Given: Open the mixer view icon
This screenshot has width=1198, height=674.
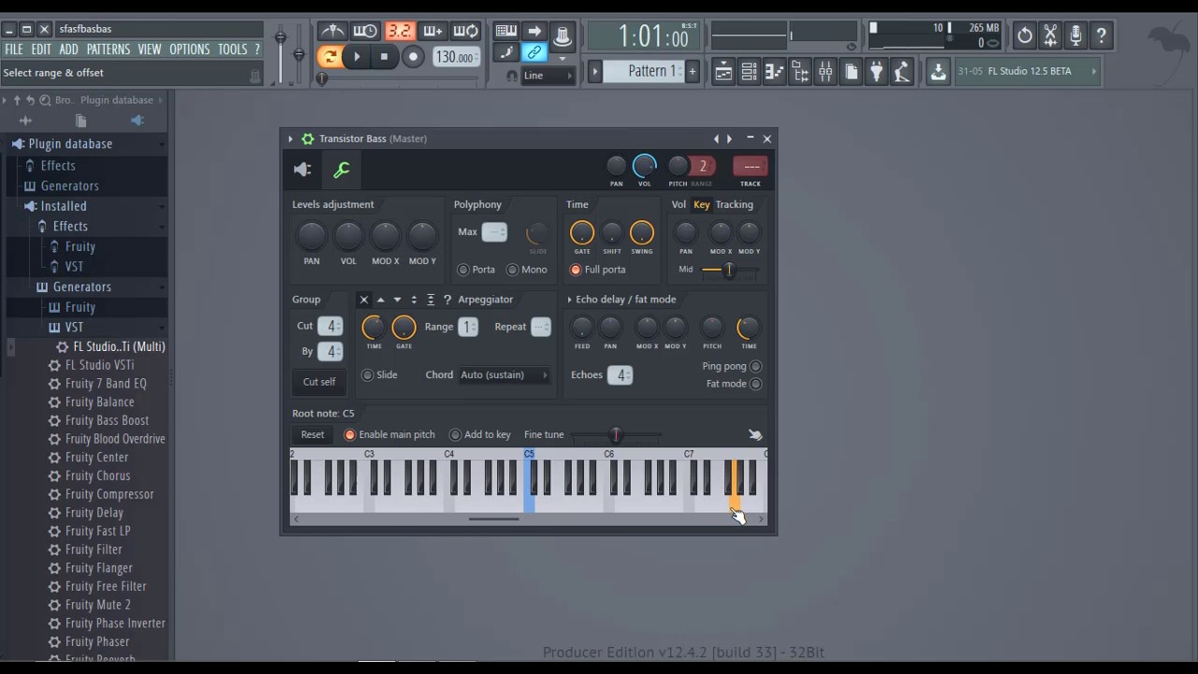Looking at the screenshot, I should (x=825, y=71).
